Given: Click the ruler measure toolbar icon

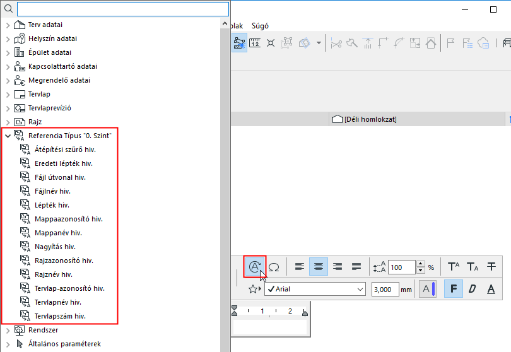Looking at the screenshot, I should click(255, 43).
